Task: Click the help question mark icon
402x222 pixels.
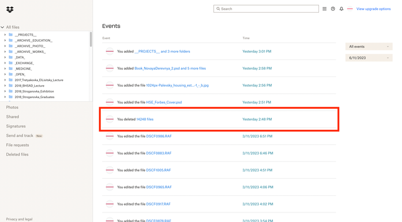Action: (333, 9)
